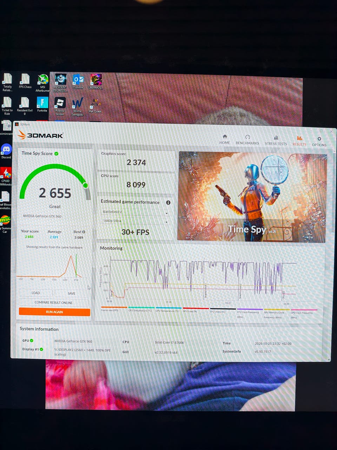337x450 pixels.
Task: Click the info icon next to Best score
Action: [84, 232]
